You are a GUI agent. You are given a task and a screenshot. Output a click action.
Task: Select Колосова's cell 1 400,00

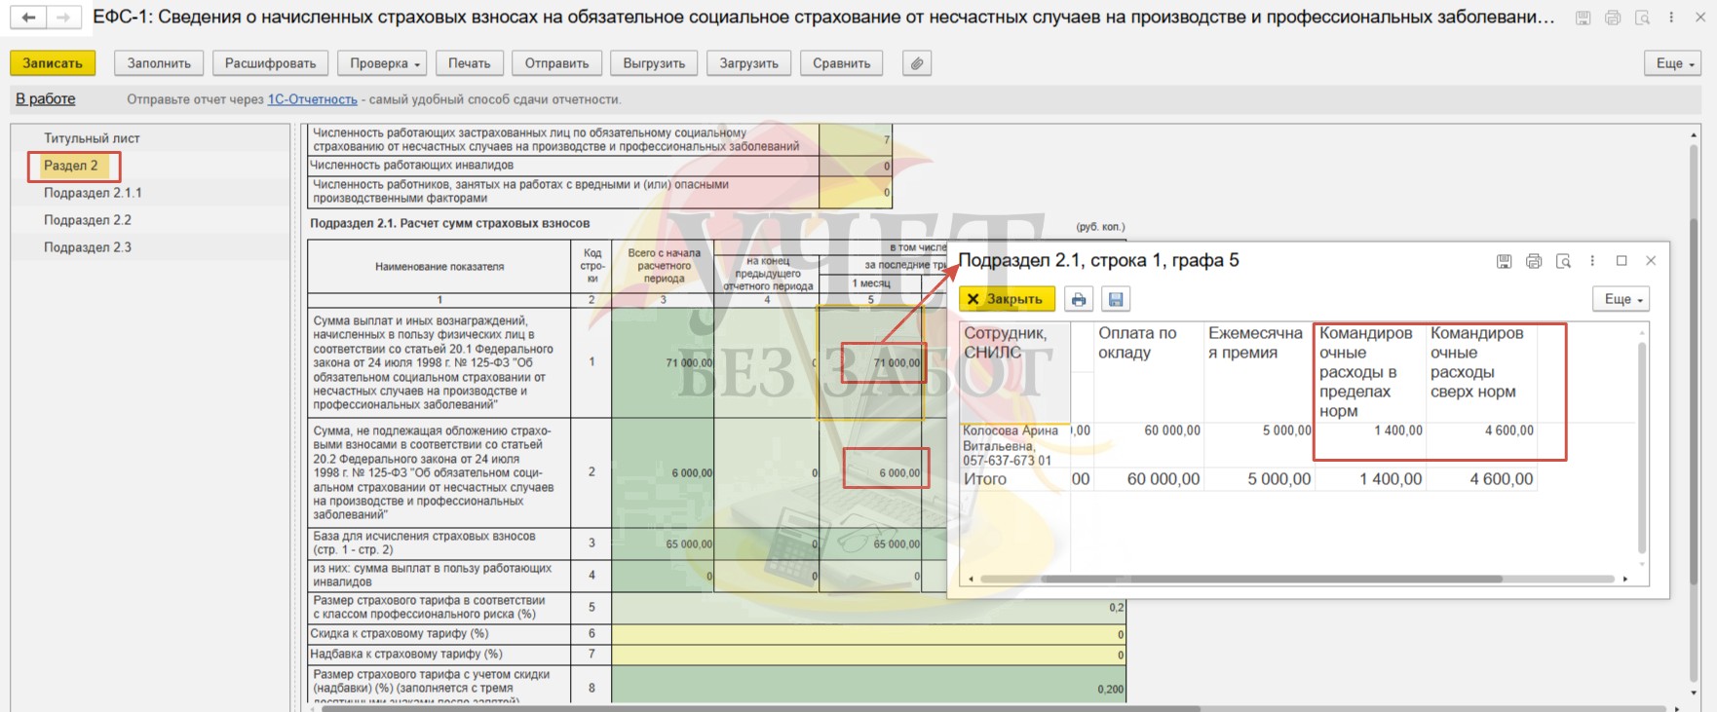coord(1370,431)
